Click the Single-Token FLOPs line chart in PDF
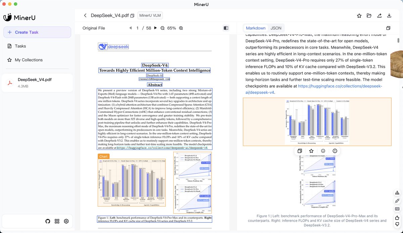403x233 pixels. click(x=193, y=167)
